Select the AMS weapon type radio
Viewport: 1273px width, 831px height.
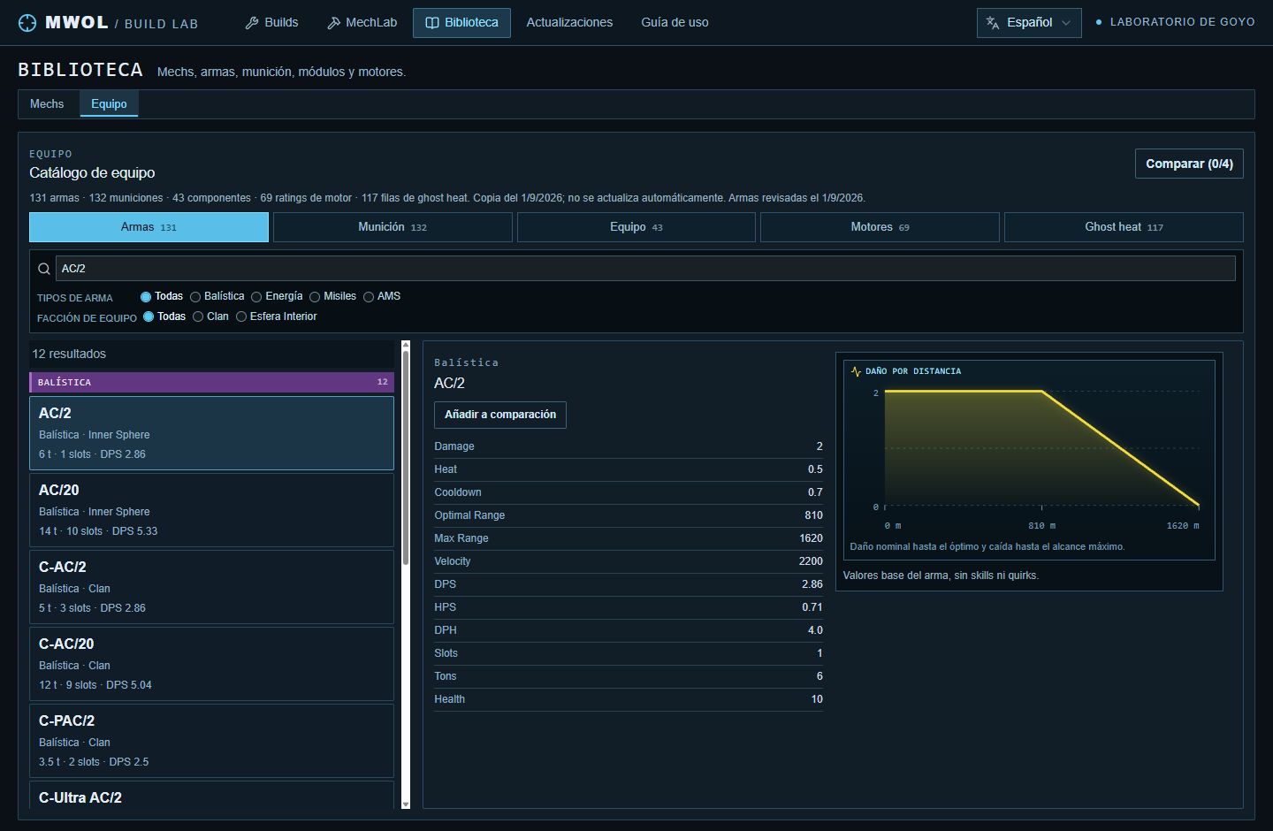[369, 297]
